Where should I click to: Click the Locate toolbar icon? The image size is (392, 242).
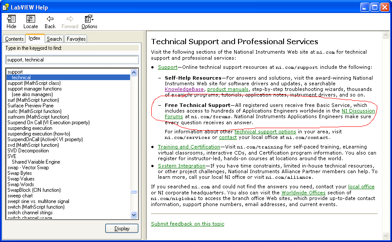tap(30, 19)
